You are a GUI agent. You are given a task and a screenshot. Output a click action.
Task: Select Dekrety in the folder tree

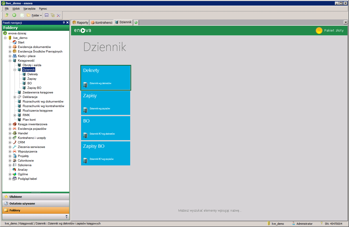[33, 74]
